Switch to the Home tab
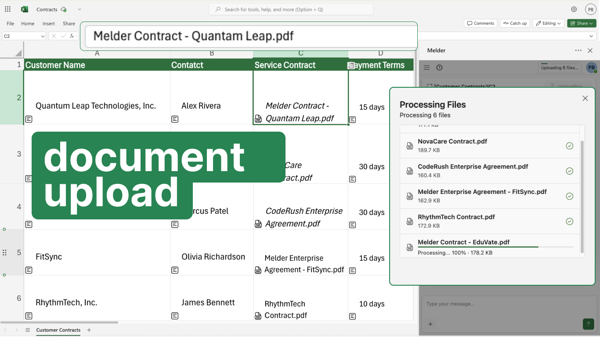Screen dimensions: 600x337 tap(28, 23)
